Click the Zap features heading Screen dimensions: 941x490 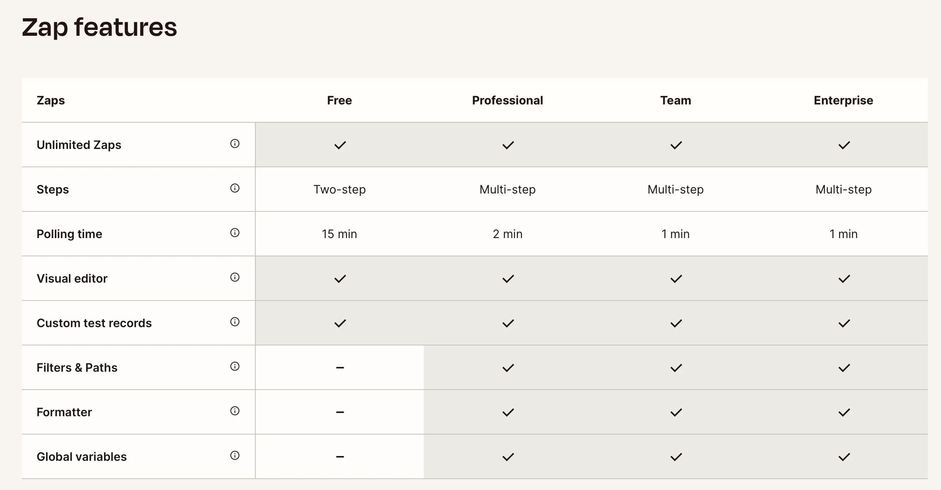click(99, 27)
